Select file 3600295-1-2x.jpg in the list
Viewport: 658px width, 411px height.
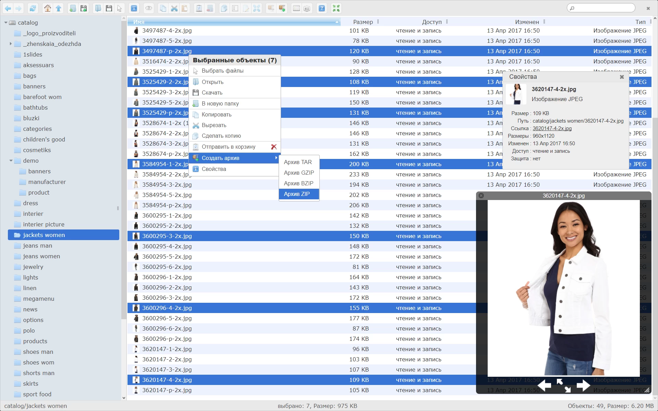(x=302, y=215)
